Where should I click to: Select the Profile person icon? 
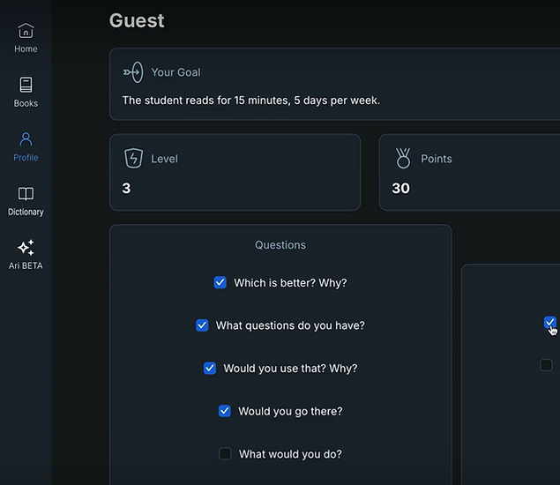[26, 139]
